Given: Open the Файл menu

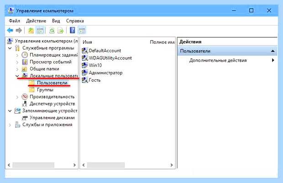Looking at the screenshot, I should pyautogui.click(x=15, y=21).
